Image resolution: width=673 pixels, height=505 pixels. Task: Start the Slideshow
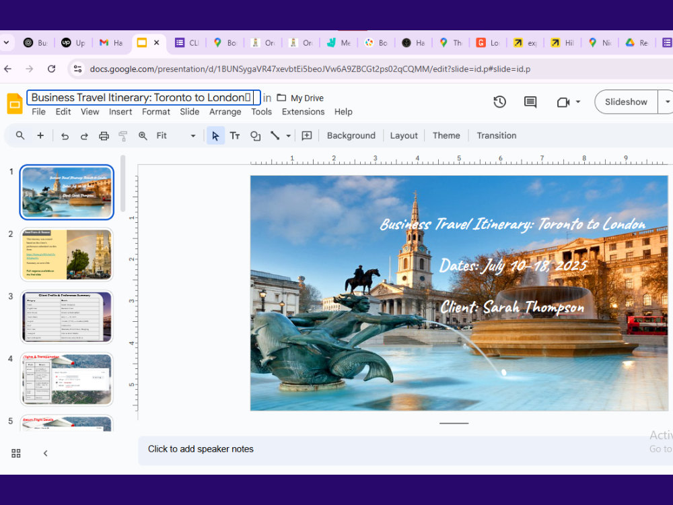[626, 102]
